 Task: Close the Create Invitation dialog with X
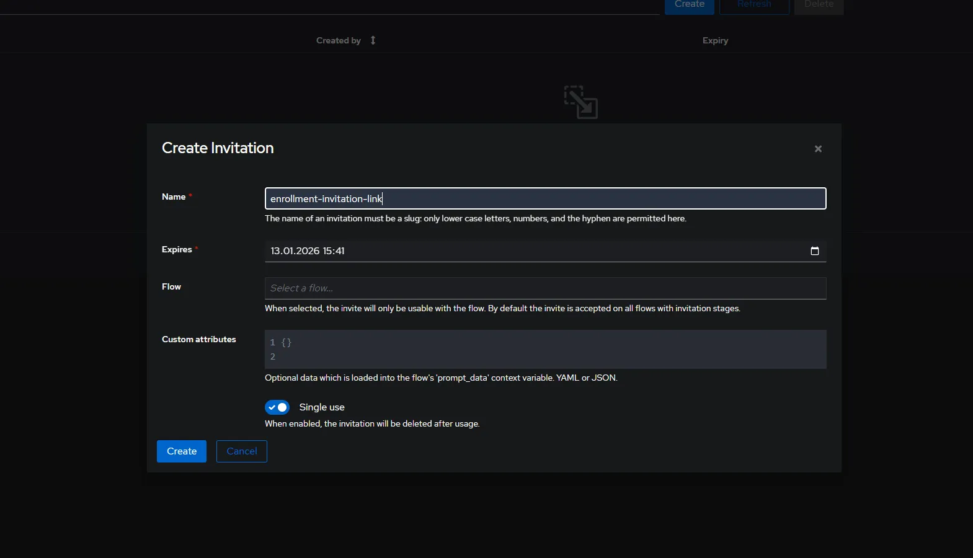tap(818, 149)
